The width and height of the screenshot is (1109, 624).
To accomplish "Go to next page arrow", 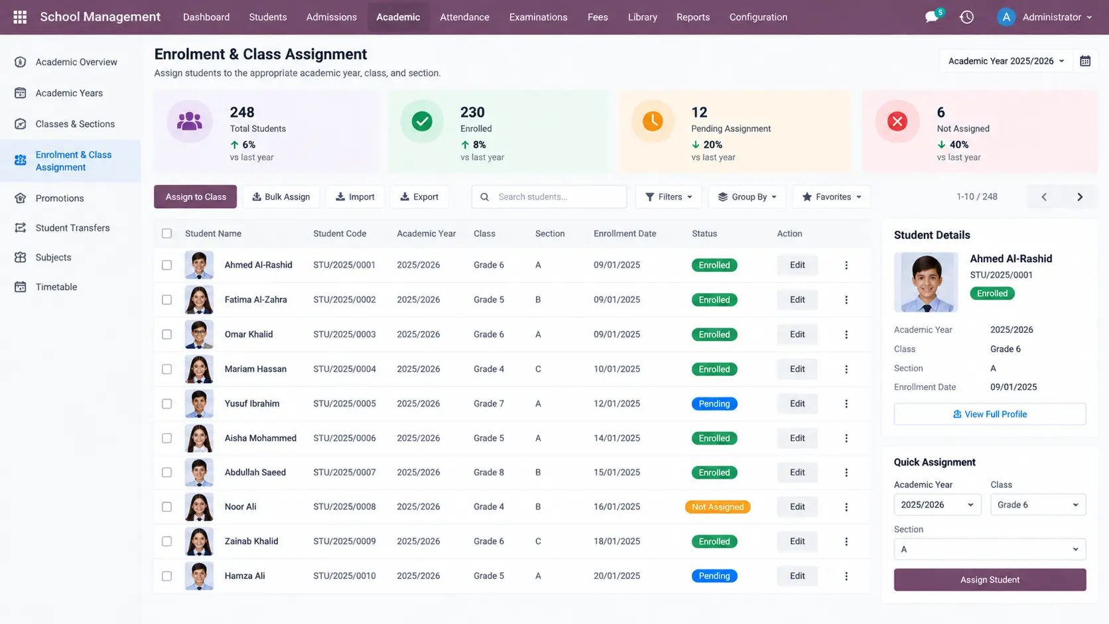I will pos(1080,197).
